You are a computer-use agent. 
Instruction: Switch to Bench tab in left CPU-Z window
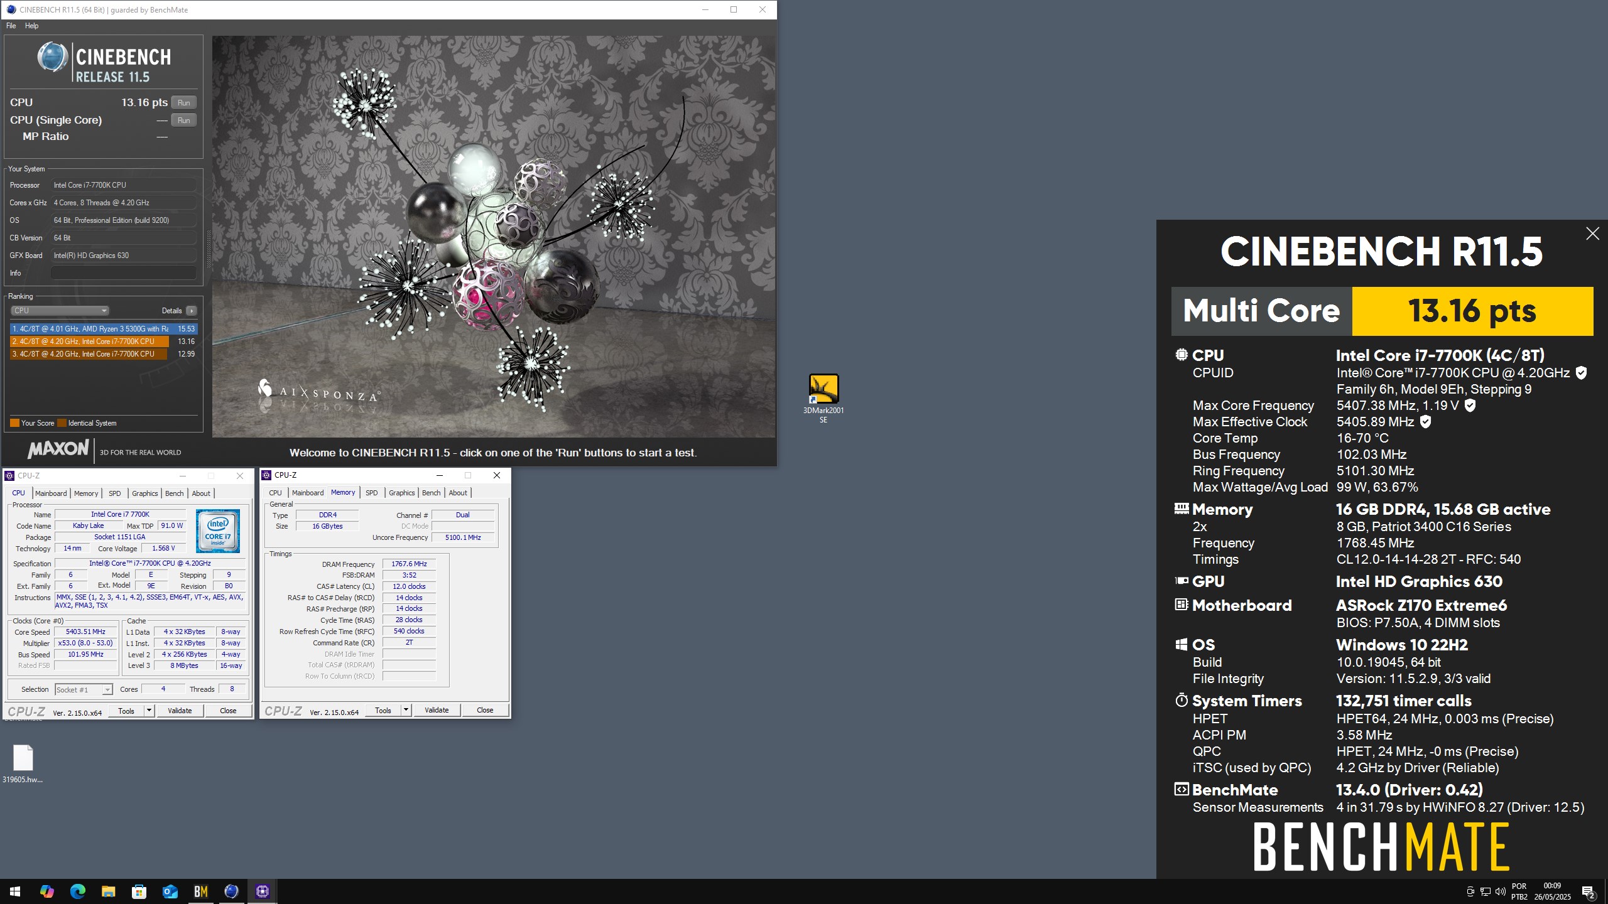174,493
